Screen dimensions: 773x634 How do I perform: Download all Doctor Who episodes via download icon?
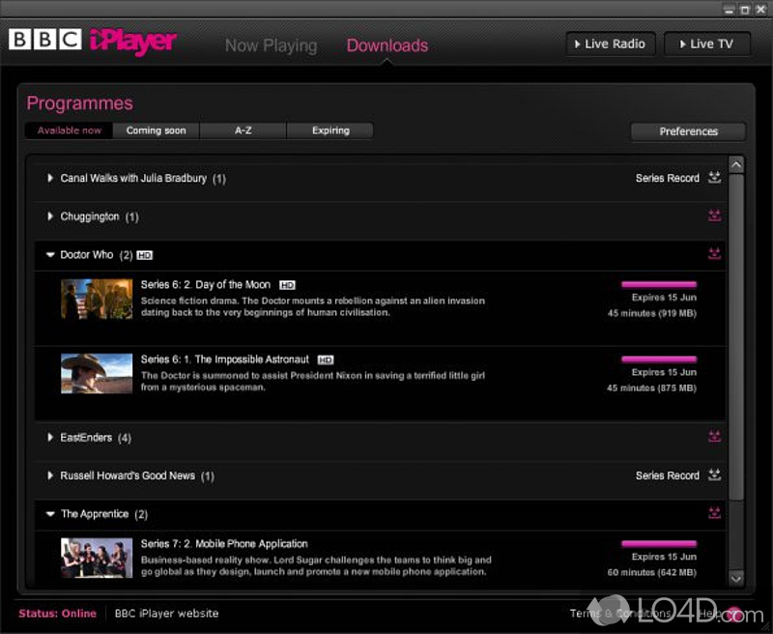[715, 253]
